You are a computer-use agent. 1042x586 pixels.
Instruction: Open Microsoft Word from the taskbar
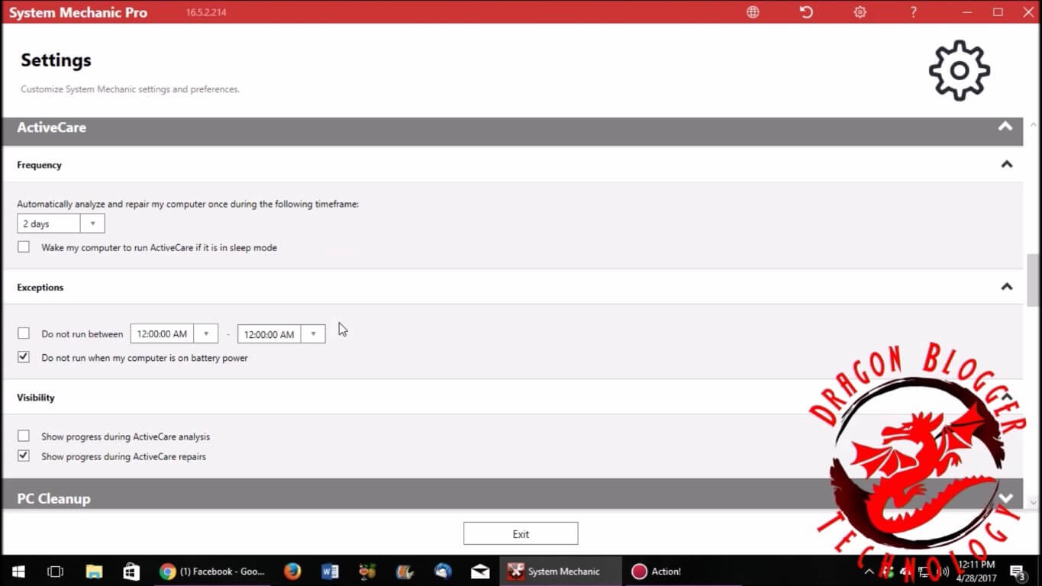click(x=330, y=572)
